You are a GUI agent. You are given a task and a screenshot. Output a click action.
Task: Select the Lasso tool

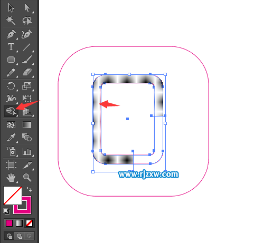click(x=27, y=21)
